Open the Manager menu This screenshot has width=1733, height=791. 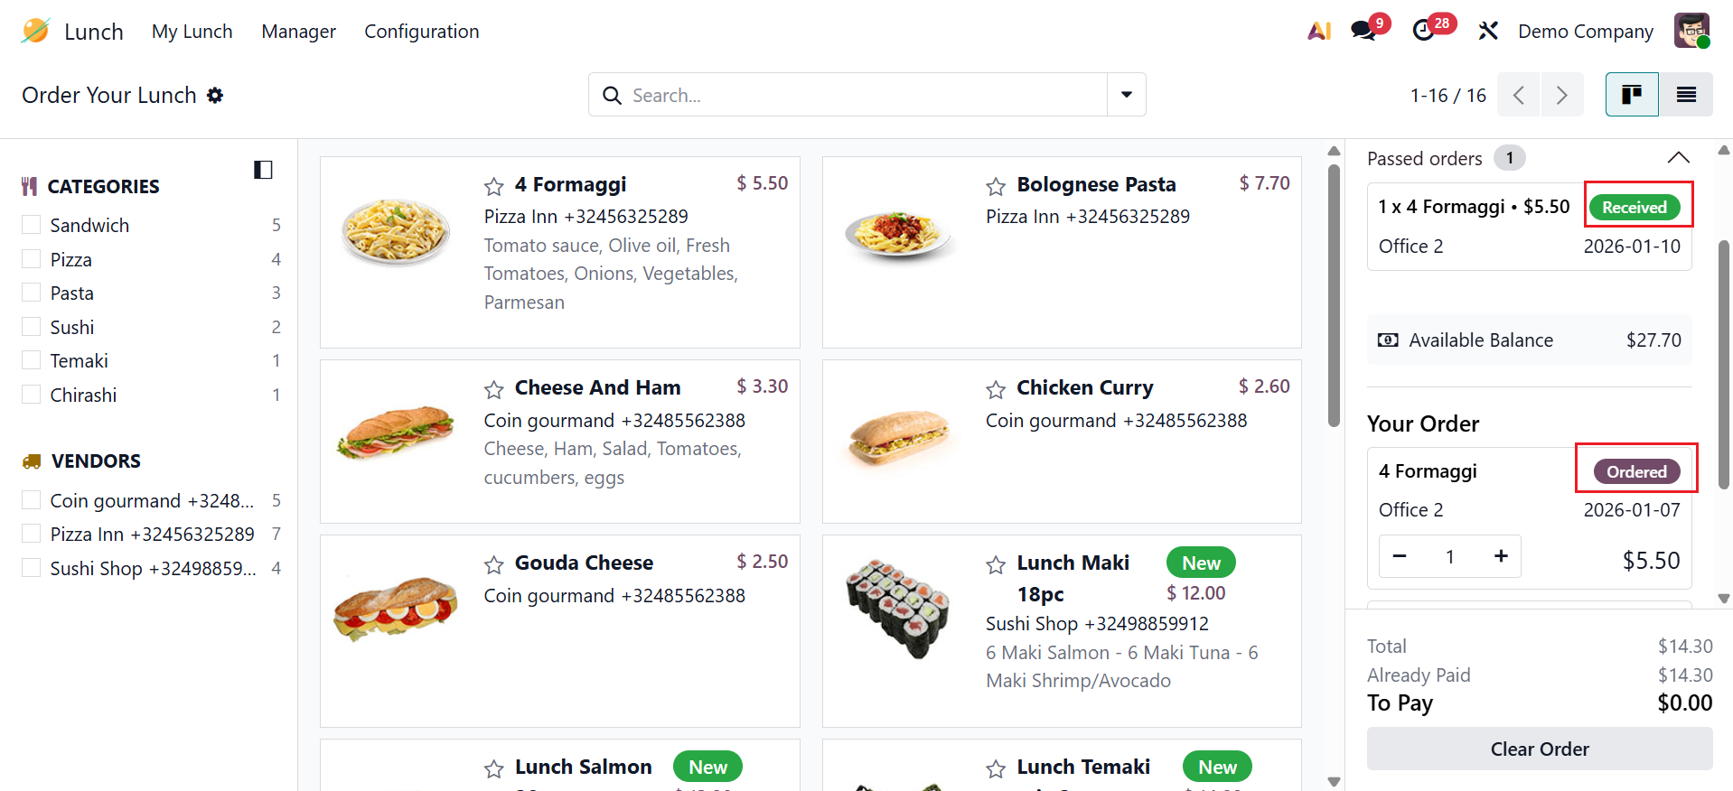point(298,32)
